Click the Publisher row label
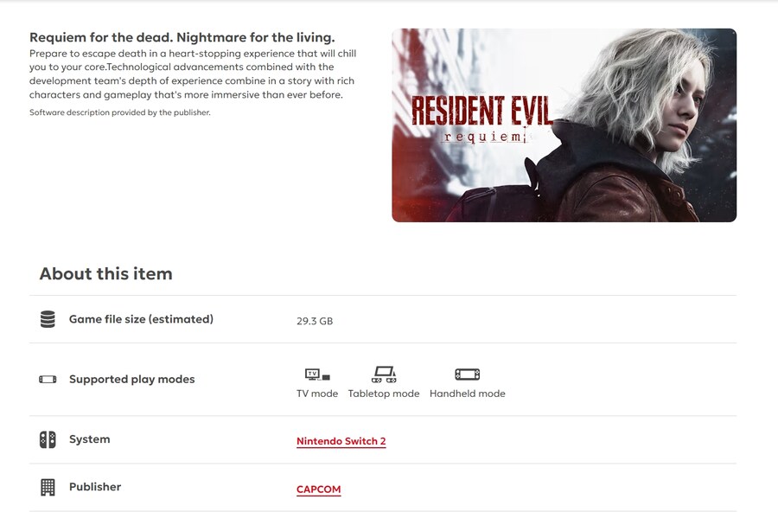This screenshot has height=512, width=778. pyautogui.click(x=95, y=487)
